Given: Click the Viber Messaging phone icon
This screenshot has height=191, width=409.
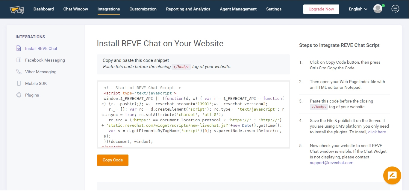Looking at the screenshot, I should click(x=19, y=72).
